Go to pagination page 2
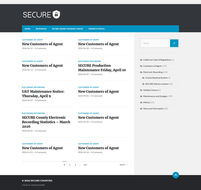 pyautogui.click(x=70, y=165)
